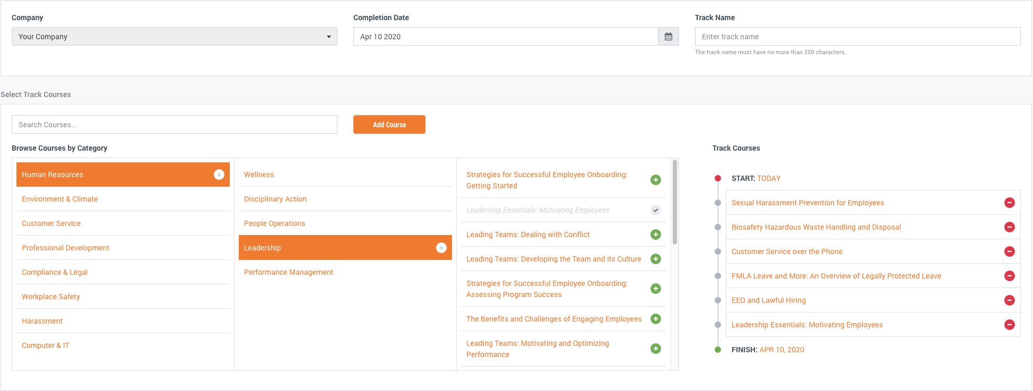Add Leading Teams: Dealing with Conflict course
The width and height of the screenshot is (1033, 391).
656,234
